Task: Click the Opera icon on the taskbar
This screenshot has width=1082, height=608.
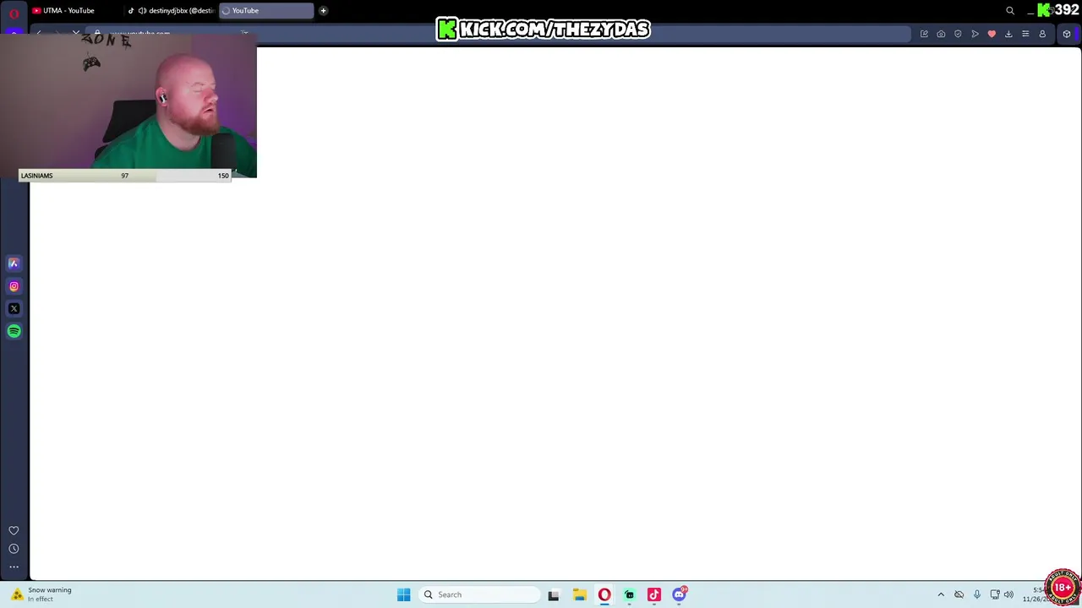Action: (x=604, y=594)
